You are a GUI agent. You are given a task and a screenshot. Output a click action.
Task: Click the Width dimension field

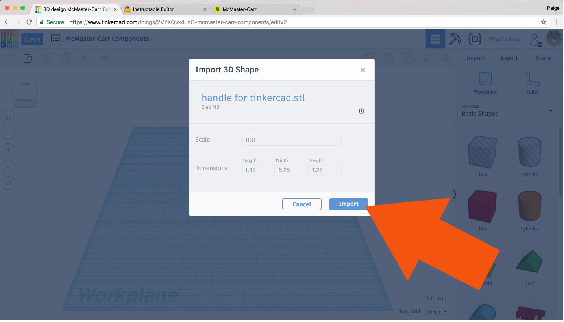point(292,170)
